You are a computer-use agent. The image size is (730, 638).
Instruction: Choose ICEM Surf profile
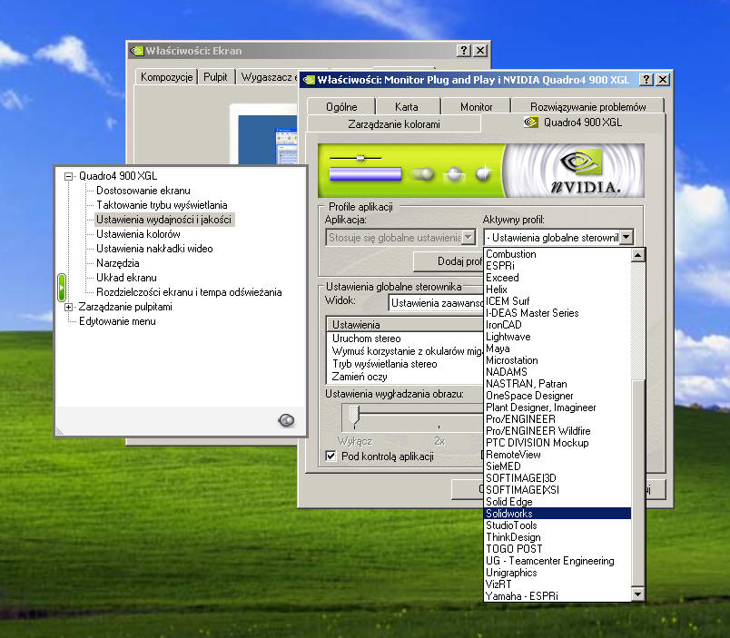pos(557,301)
